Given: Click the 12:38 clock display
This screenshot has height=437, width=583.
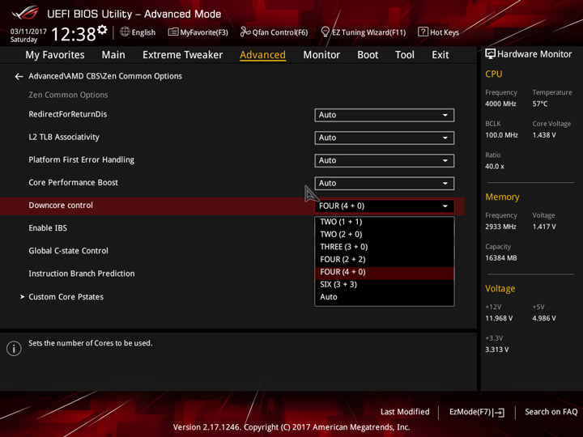Looking at the screenshot, I should (74, 35).
